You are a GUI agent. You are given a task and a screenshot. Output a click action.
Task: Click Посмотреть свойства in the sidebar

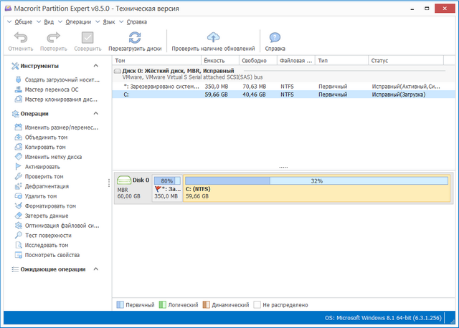click(x=52, y=254)
